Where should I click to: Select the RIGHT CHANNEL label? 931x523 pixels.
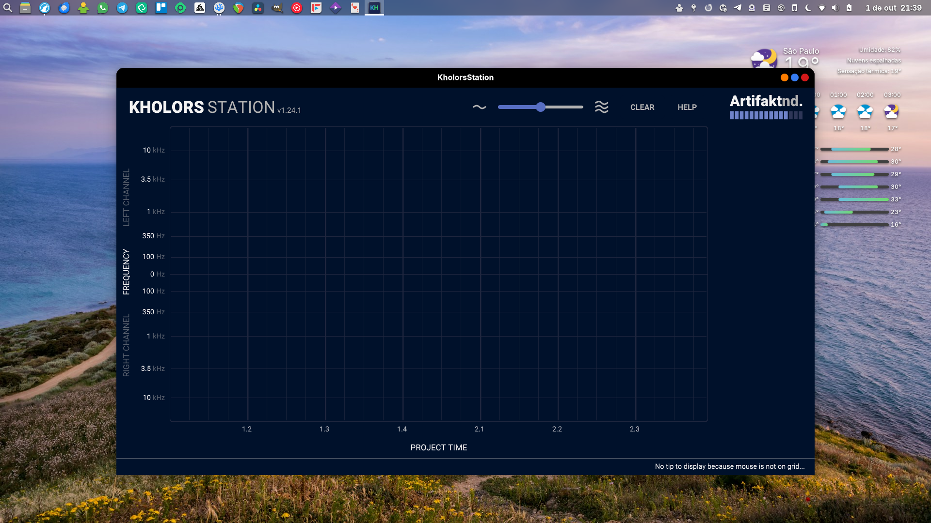pos(127,345)
